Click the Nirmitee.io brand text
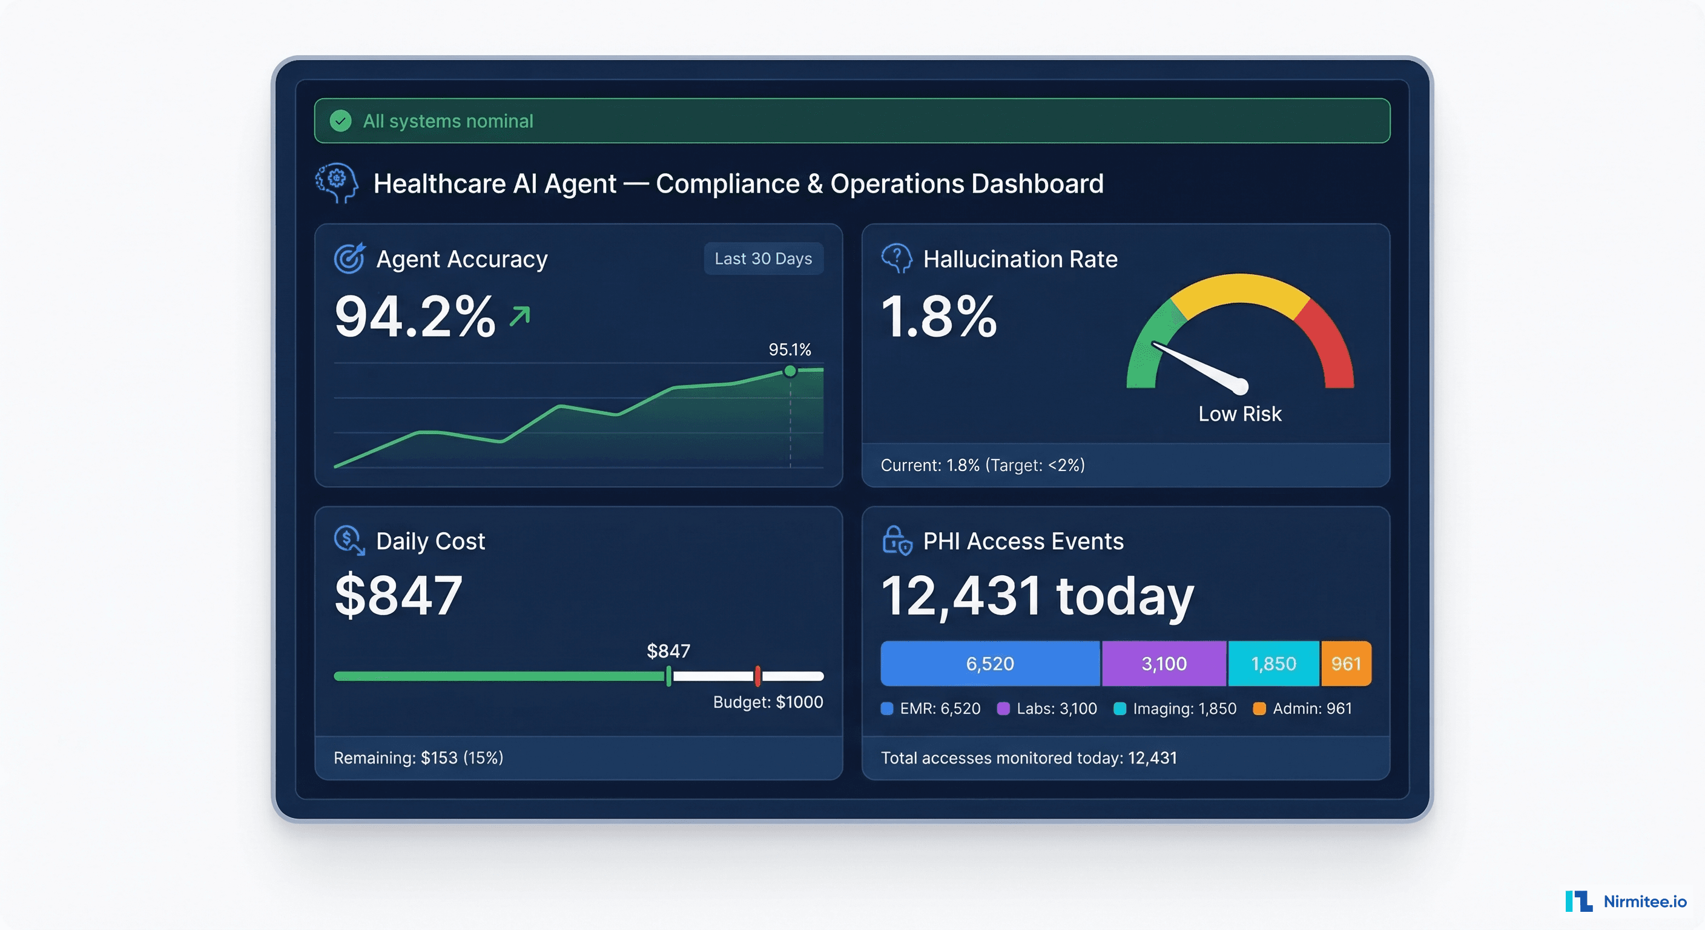1705x930 pixels. click(x=1645, y=901)
